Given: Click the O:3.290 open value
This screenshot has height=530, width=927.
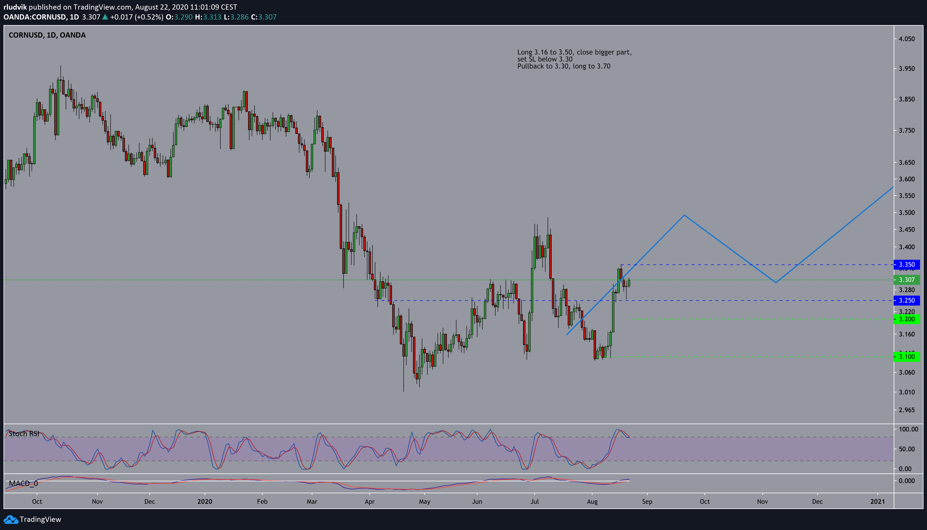Looking at the screenshot, I should pos(179,17).
